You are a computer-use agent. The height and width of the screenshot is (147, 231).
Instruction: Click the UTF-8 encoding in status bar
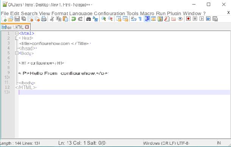tap(183, 143)
